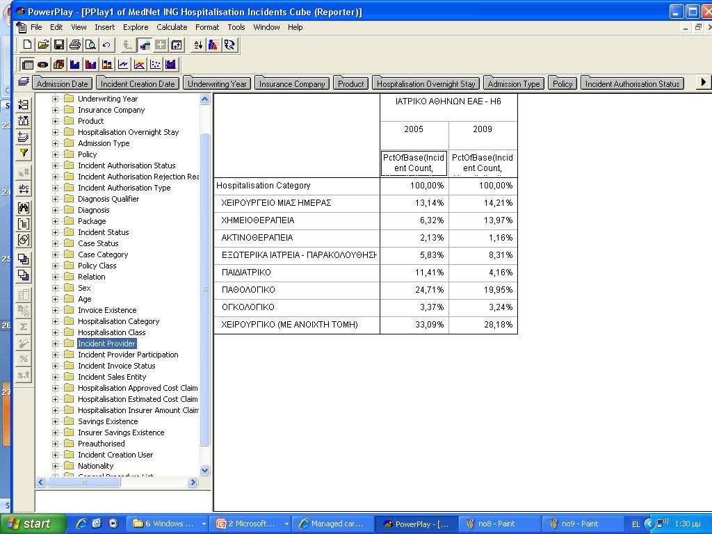Expand the Diagnosis tree node
This screenshot has height=534, width=712.
tap(55, 210)
